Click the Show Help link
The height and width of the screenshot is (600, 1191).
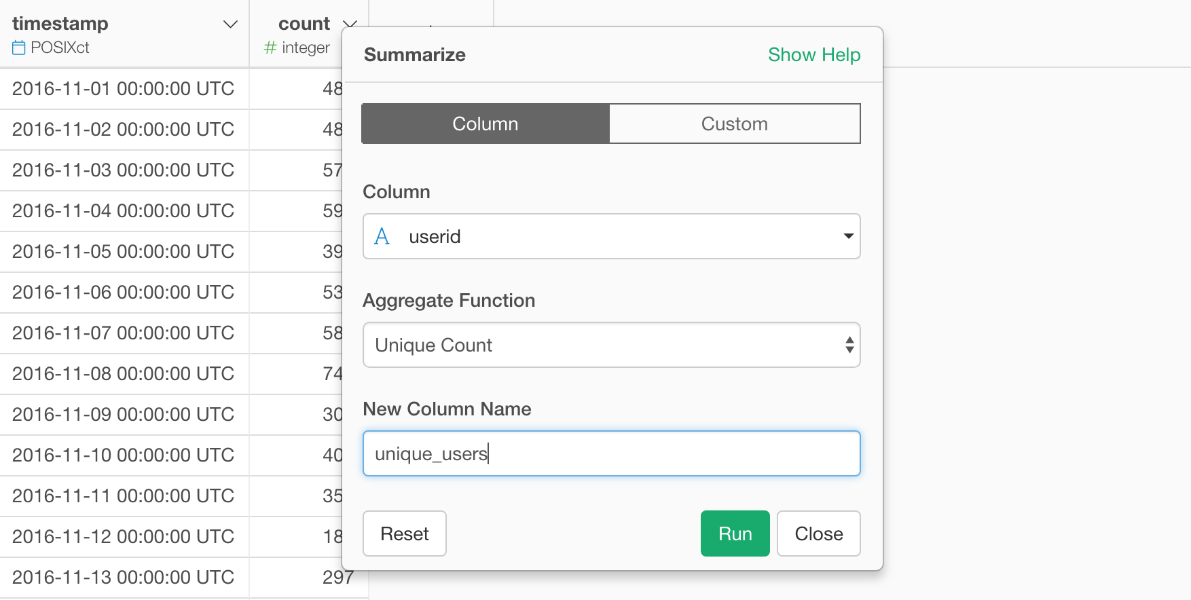[814, 55]
